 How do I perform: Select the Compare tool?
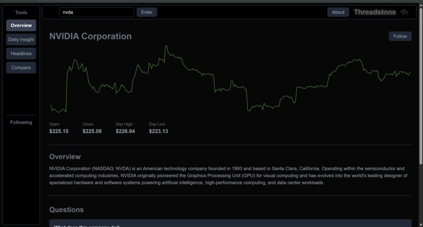pos(21,68)
